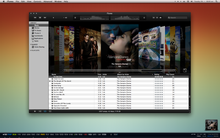The width and height of the screenshot is (220, 138).
Task: Uncheck the song Closer to Love
Action: pyautogui.click(x=52, y=79)
